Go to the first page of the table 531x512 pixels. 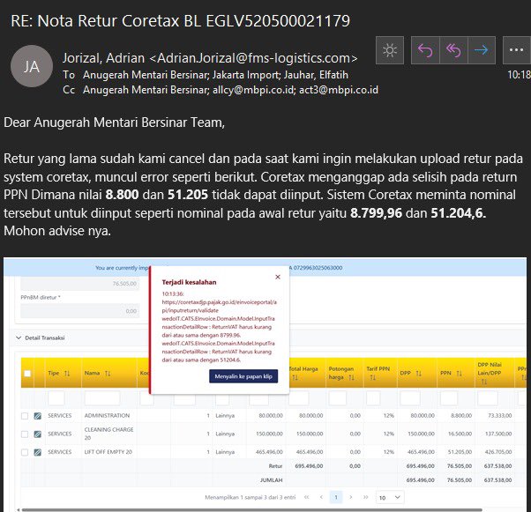click(x=306, y=497)
